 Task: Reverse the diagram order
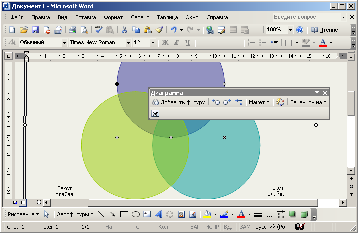[x=239, y=102]
